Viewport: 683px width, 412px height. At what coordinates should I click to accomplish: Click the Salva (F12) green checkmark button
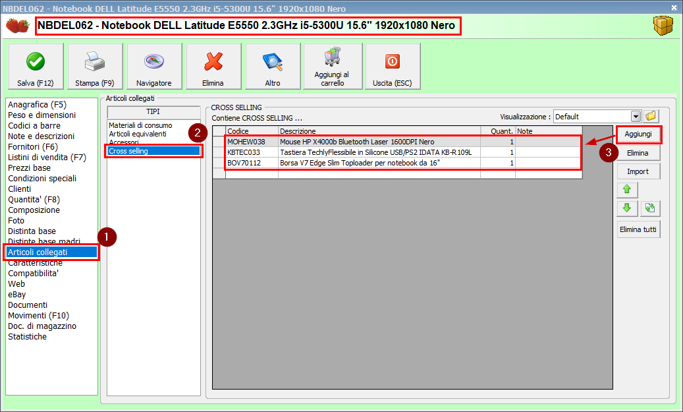[36, 67]
